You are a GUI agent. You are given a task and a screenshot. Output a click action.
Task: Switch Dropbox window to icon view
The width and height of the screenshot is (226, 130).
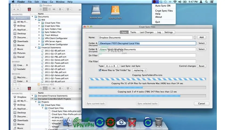pos(41,9)
